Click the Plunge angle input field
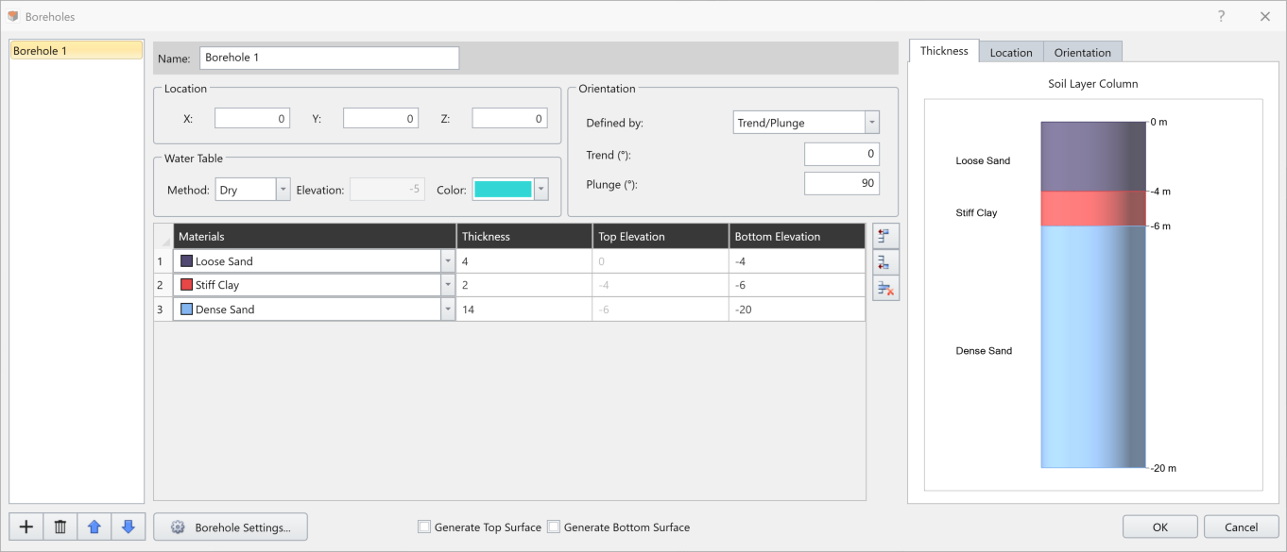The image size is (1287, 552). click(x=842, y=184)
